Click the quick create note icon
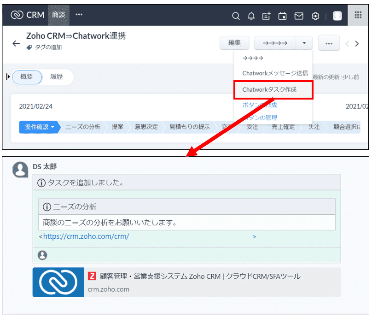Screen dimensions: 372x318 click(x=266, y=16)
